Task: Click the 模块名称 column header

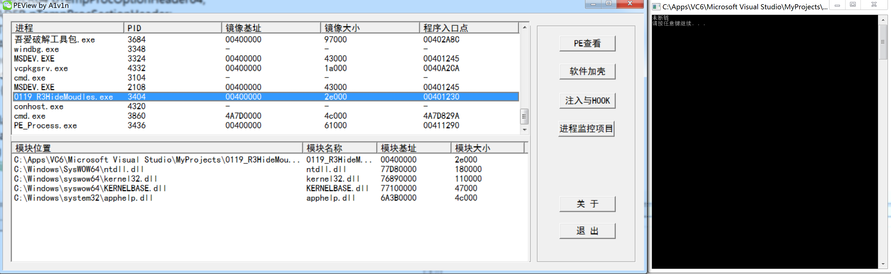Action: point(340,148)
